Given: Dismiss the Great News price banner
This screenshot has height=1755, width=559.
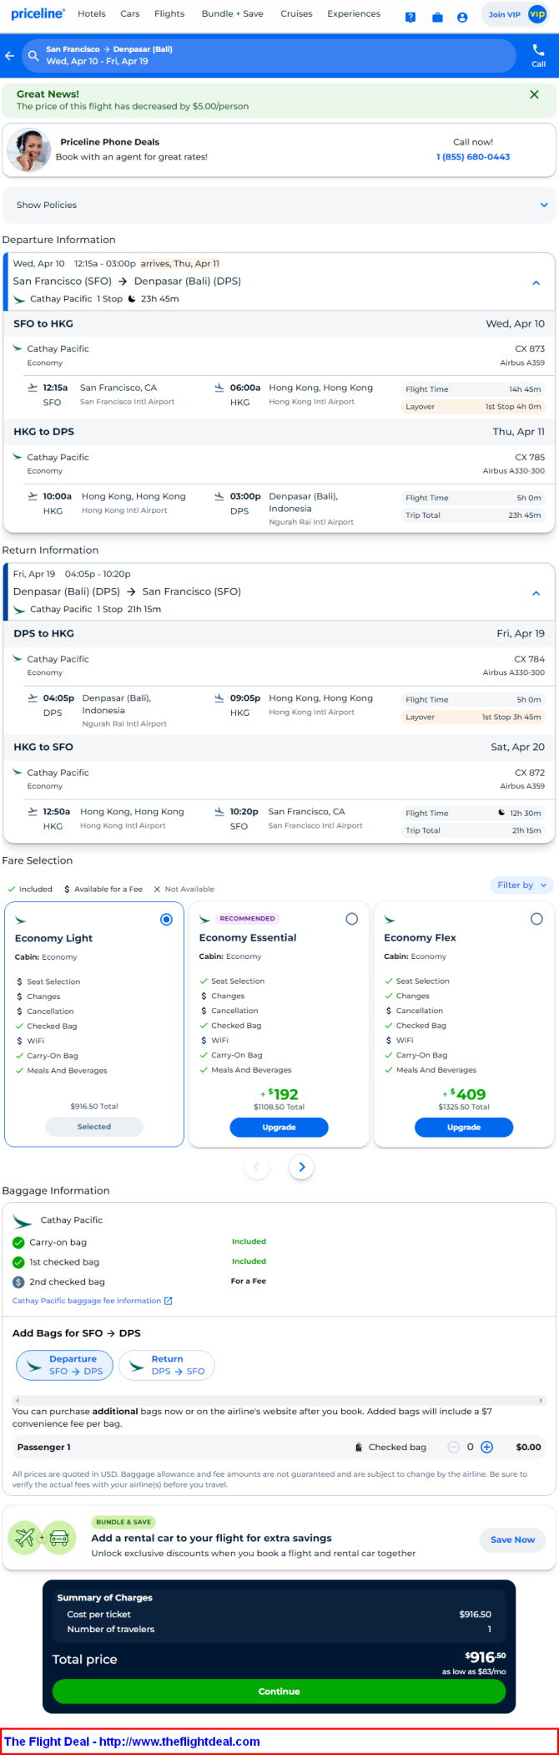Looking at the screenshot, I should tap(534, 94).
